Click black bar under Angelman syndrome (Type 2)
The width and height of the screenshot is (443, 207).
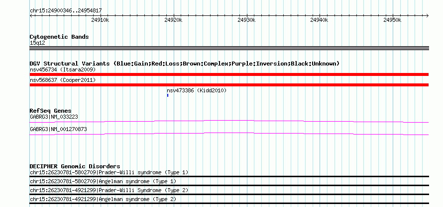229,204
